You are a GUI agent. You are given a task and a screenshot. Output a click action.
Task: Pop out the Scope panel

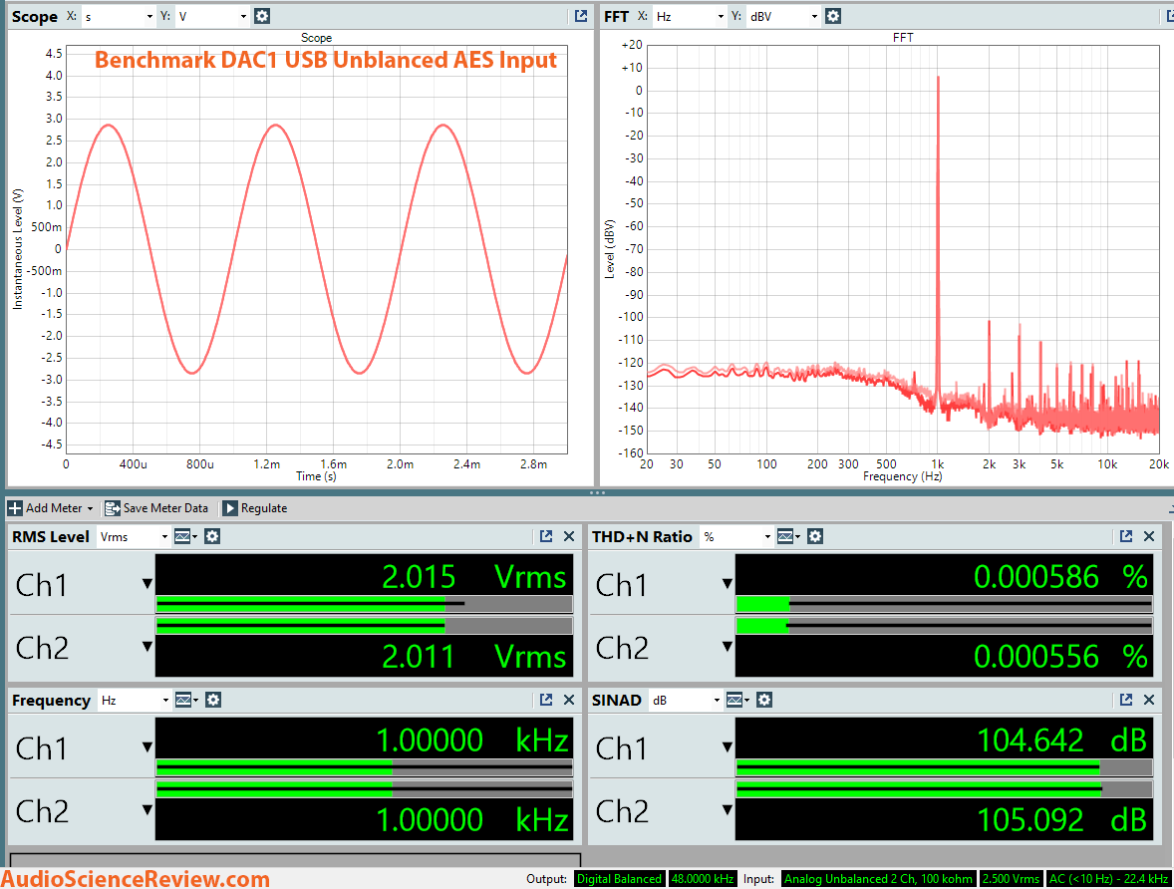pos(581,16)
